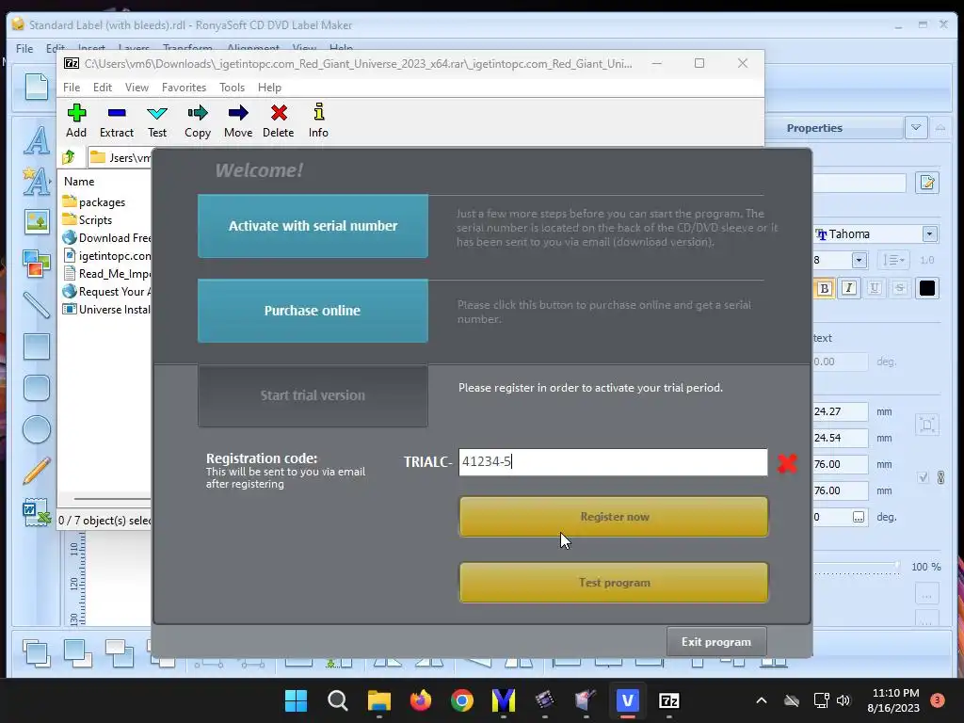Open the font size dropdown
964x723 pixels.
coord(859,260)
